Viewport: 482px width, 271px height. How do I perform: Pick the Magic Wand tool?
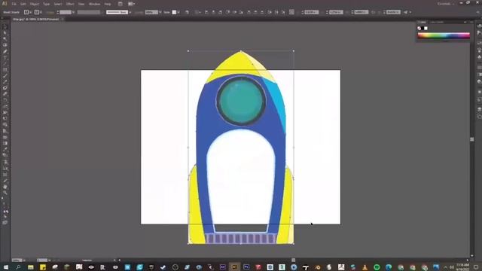(x=5, y=39)
